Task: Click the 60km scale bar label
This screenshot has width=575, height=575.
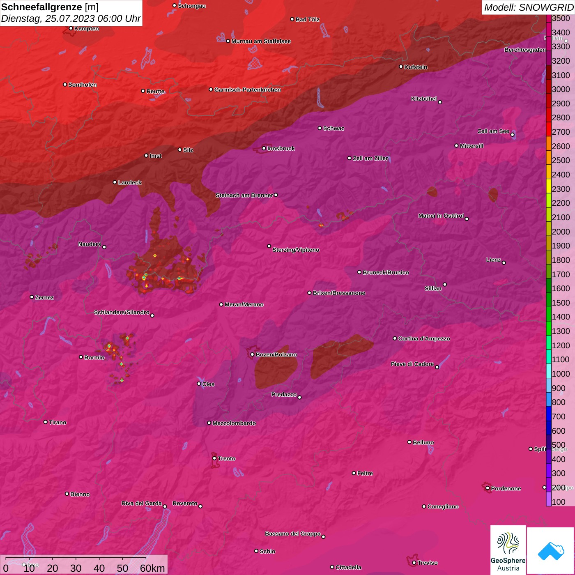Action: (152, 568)
